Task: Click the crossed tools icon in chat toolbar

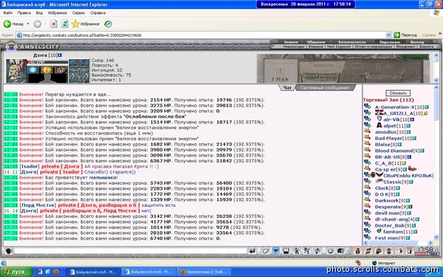Action: (307, 250)
